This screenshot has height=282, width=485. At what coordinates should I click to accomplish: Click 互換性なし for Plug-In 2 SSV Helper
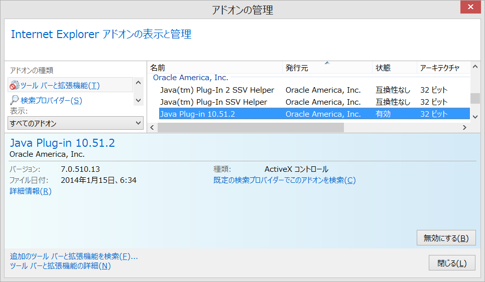(393, 90)
